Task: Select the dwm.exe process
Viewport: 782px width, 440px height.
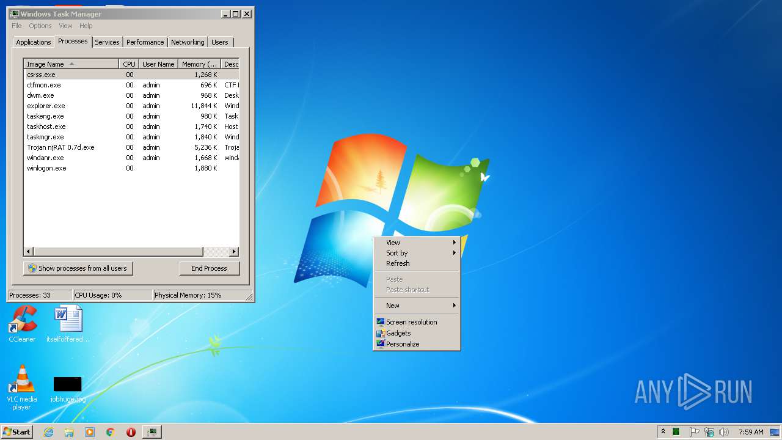Action: click(x=131, y=95)
